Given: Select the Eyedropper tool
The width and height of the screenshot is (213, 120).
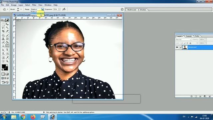Looking at the screenshot, I should tap(7, 58).
